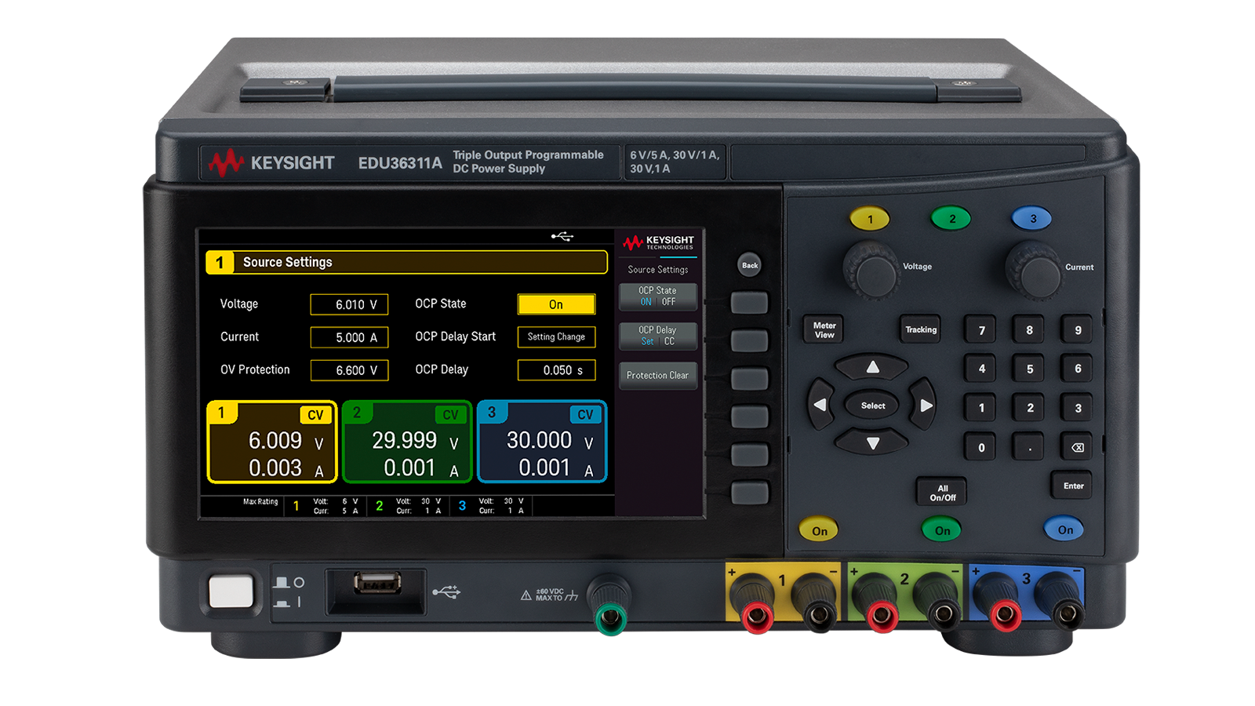
Task: Tap keypad digit 1
Action: [981, 408]
